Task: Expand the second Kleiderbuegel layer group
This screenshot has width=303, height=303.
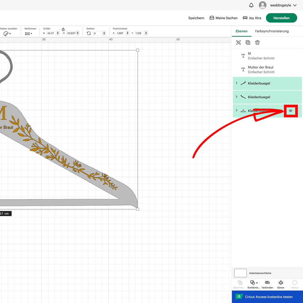Action: [237, 97]
